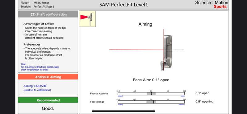Viewport: 247px width, 114px height.
Task: Click the Face Aim: 0.1° open label
Action: pyautogui.click(x=151, y=80)
